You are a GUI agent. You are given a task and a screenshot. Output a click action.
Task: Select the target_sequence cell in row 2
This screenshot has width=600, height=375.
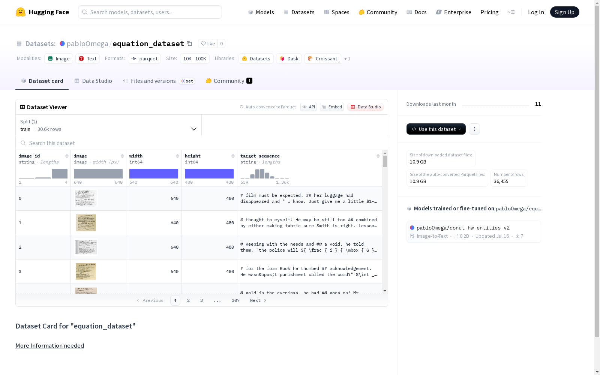click(310, 247)
